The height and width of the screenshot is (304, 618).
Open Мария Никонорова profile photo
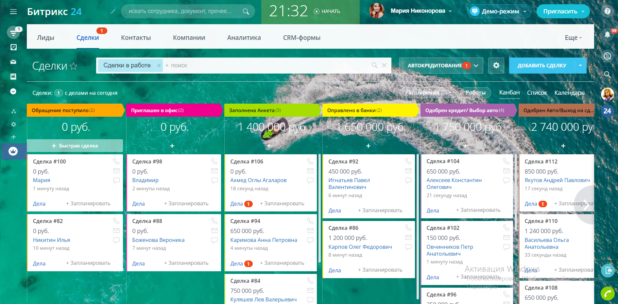[377, 11]
